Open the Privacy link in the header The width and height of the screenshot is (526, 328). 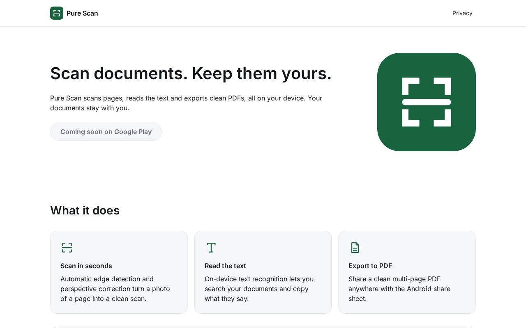coord(462,13)
